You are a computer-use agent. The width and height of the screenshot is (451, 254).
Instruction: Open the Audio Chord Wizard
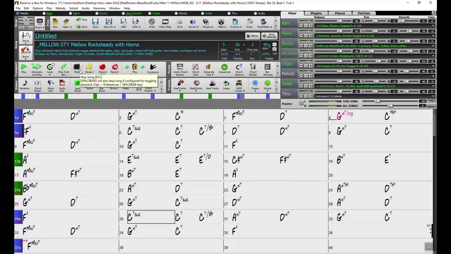click(x=180, y=69)
